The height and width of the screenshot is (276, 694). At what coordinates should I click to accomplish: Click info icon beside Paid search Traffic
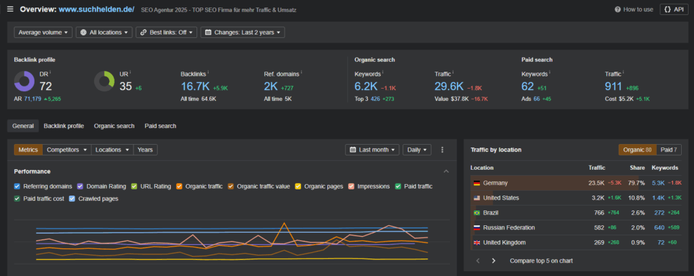624,72
